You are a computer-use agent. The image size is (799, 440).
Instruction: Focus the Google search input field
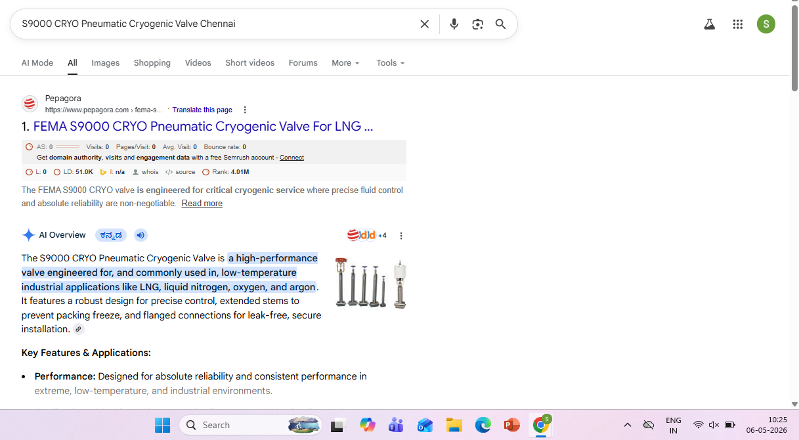217,24
